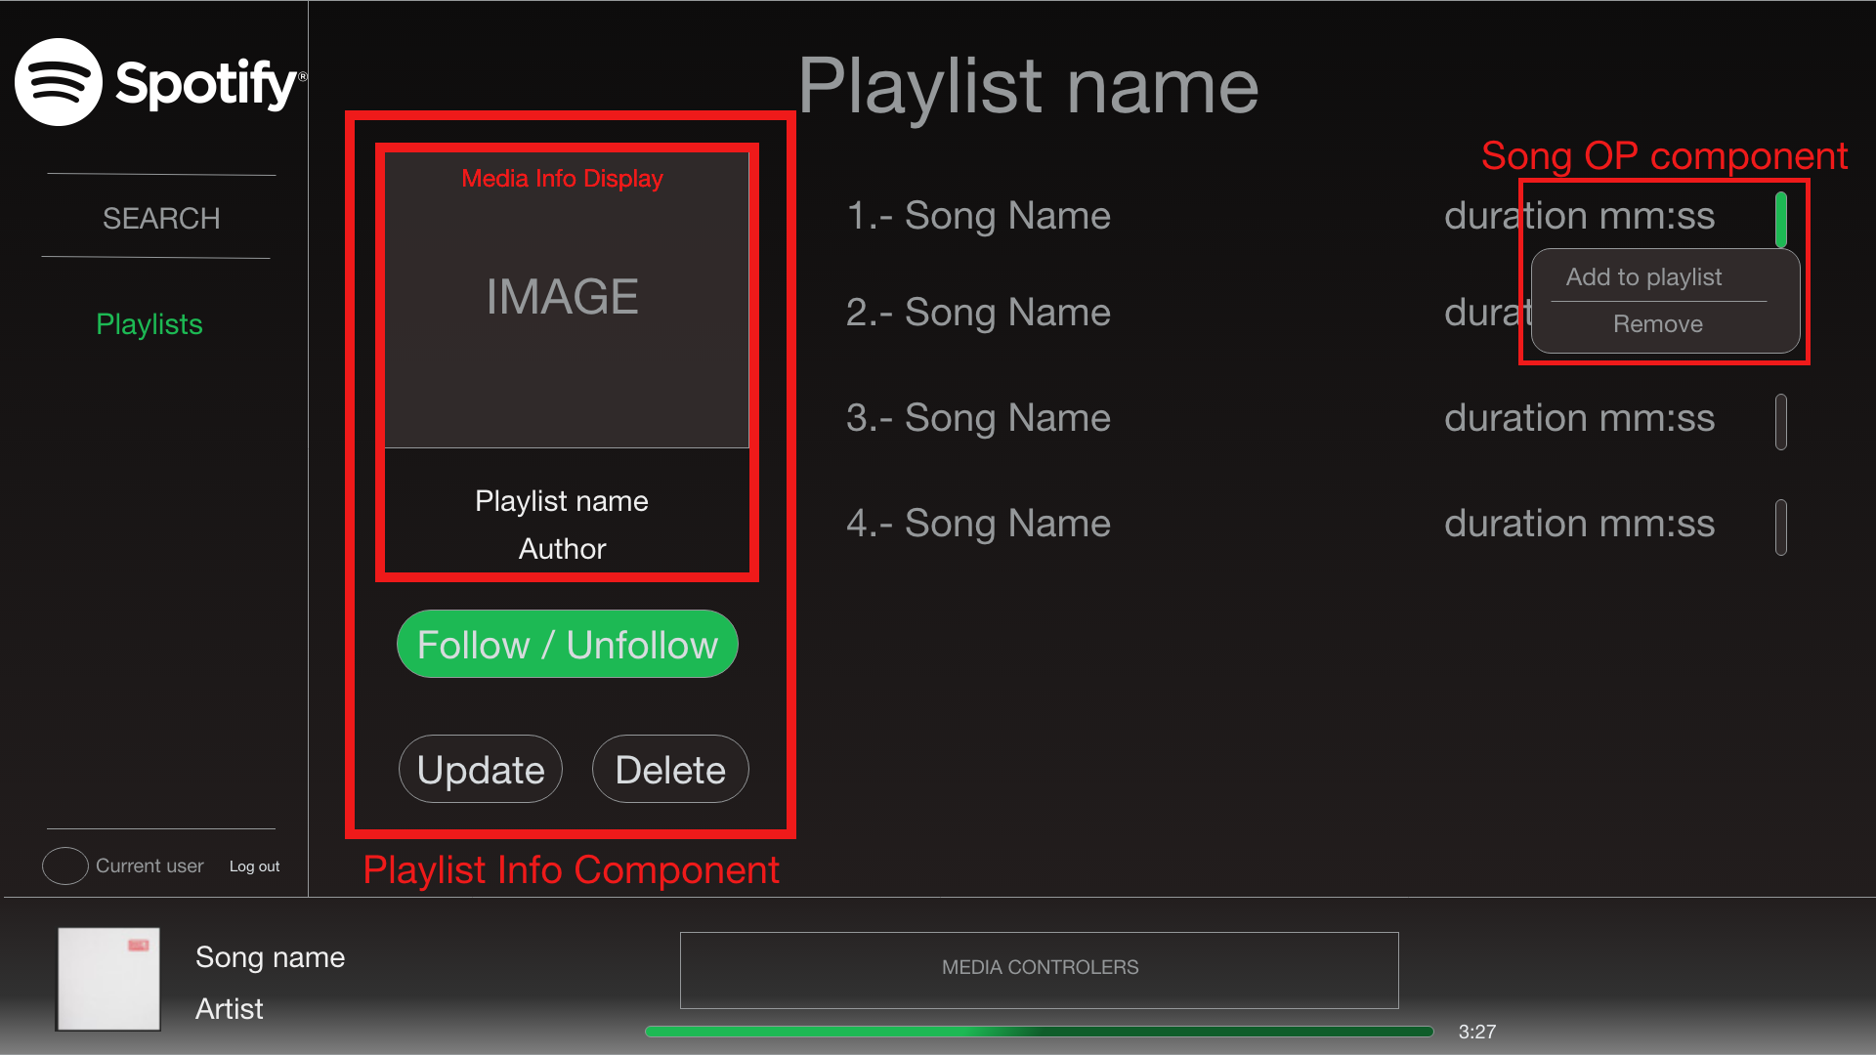Open the SEARCH section in sidebar
The height and width of the screenshot is (1055, 1876).
[x=161, y=218]
